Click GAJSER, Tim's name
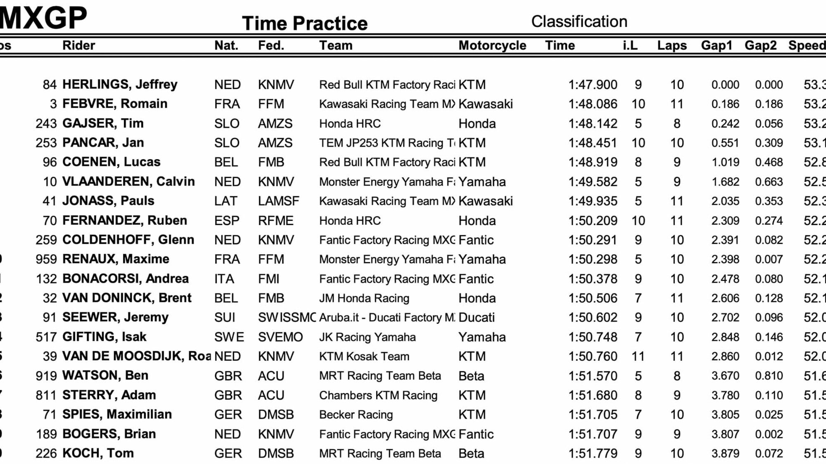Image resolution: width=826 pixels, height=464 pixels. pyautogui.click(x=103, y=123)
